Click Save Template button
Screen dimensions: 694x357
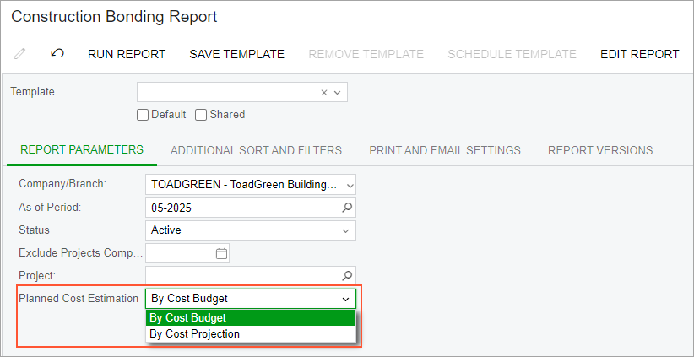coord(236,54)
